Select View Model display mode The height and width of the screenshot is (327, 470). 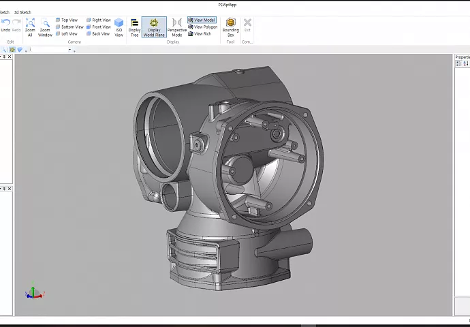(201, 20)
